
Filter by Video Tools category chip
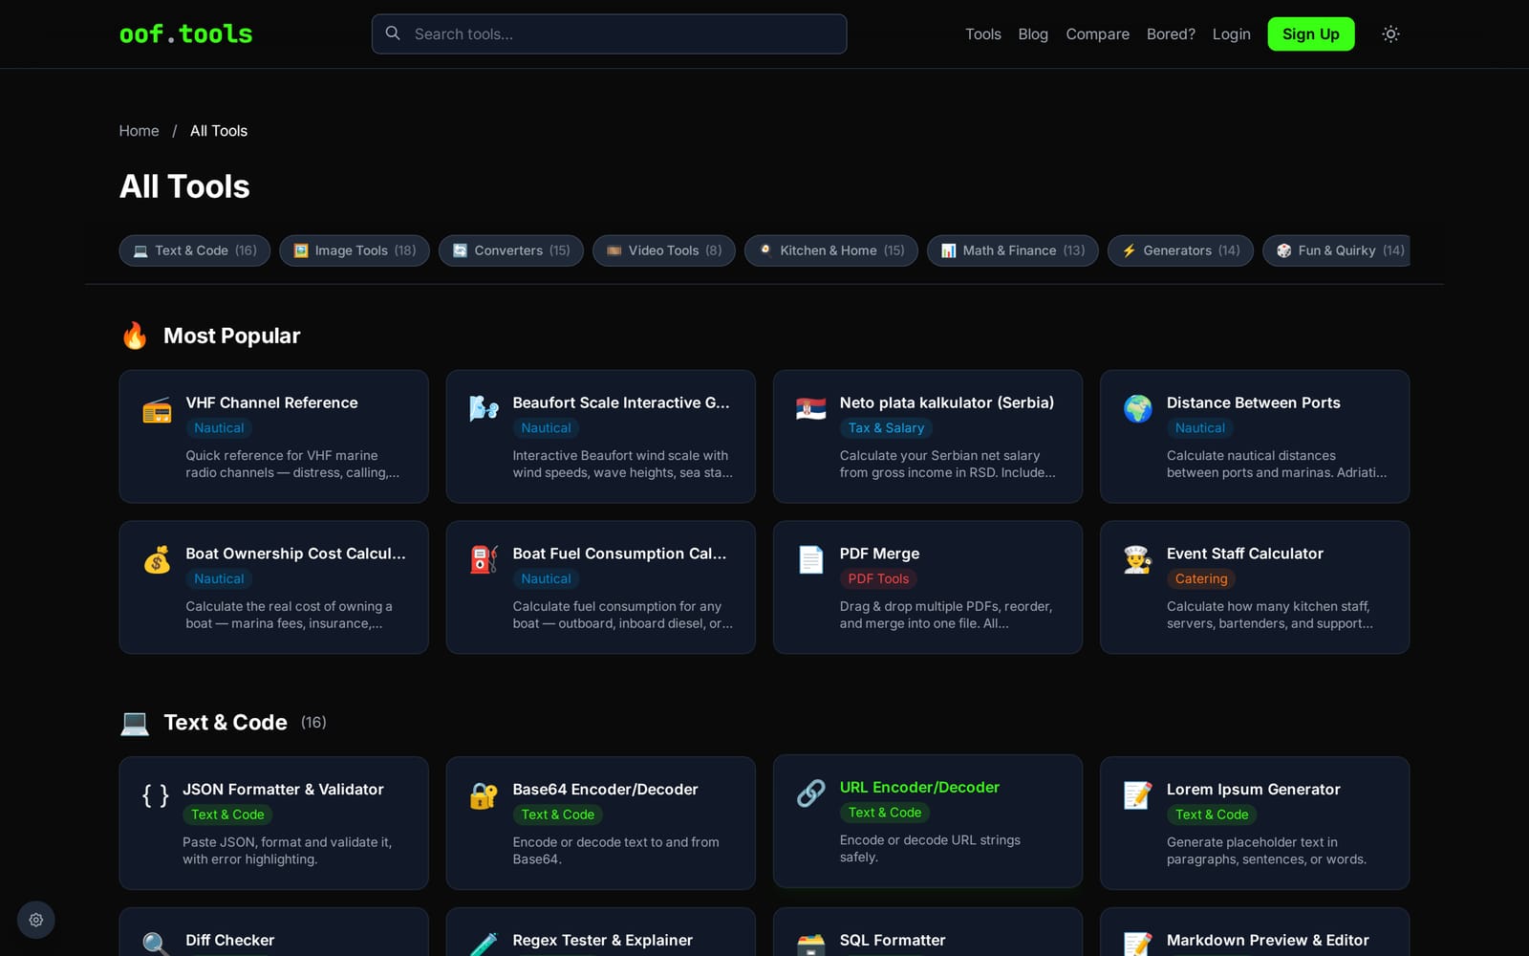663,250
